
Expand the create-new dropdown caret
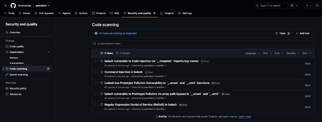coord(311,6)
